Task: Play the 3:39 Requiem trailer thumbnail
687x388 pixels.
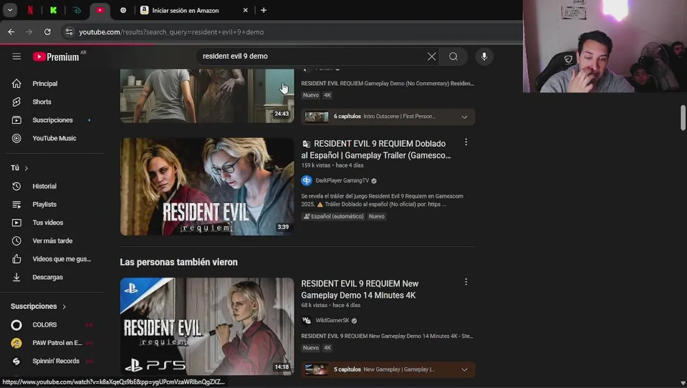Action: 207,186
